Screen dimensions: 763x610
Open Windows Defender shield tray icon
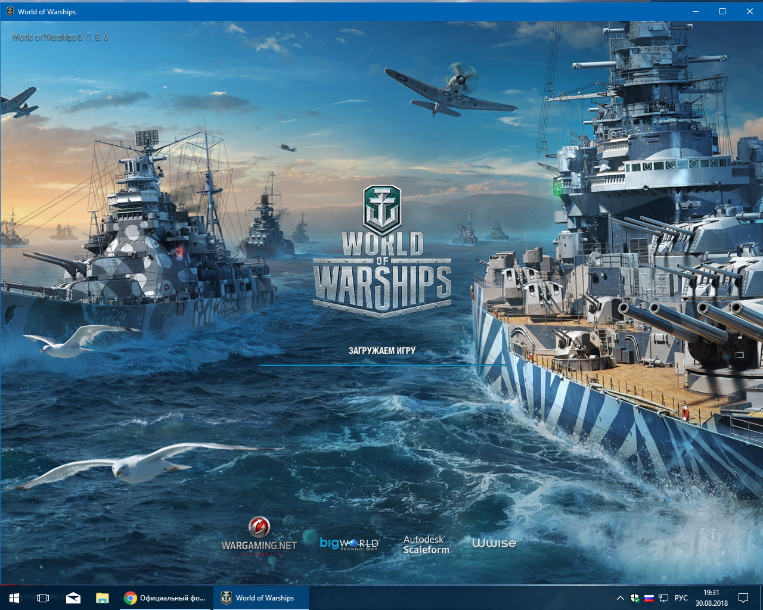(x=635, y=597)
